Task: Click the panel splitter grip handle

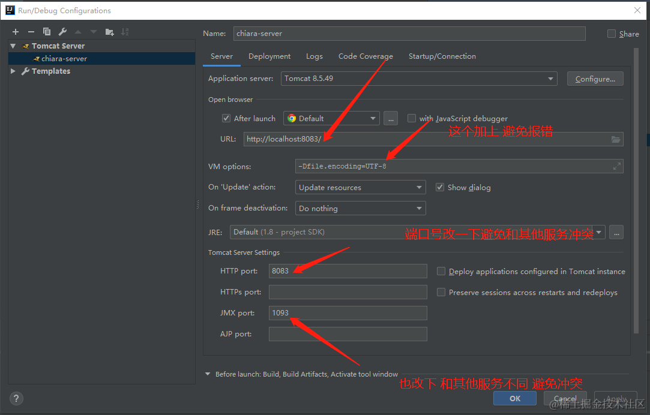Action: 197,204
